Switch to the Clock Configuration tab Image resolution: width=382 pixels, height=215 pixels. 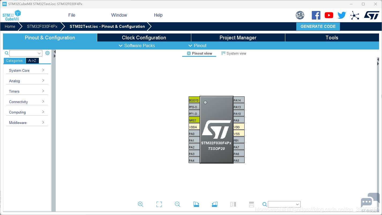click(144, 37)
